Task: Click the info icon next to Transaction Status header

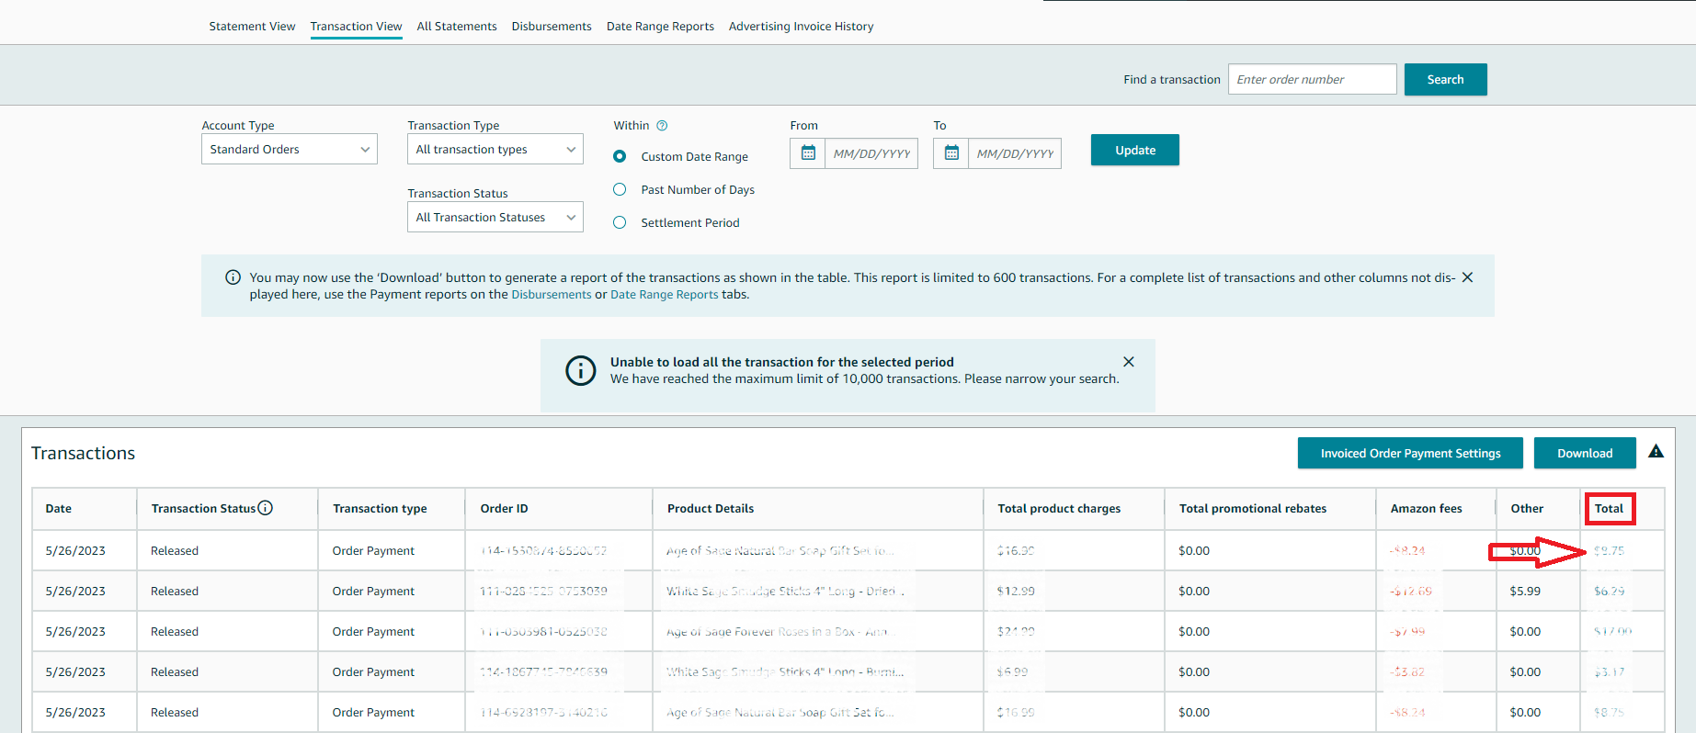Action: click(265, 508)
